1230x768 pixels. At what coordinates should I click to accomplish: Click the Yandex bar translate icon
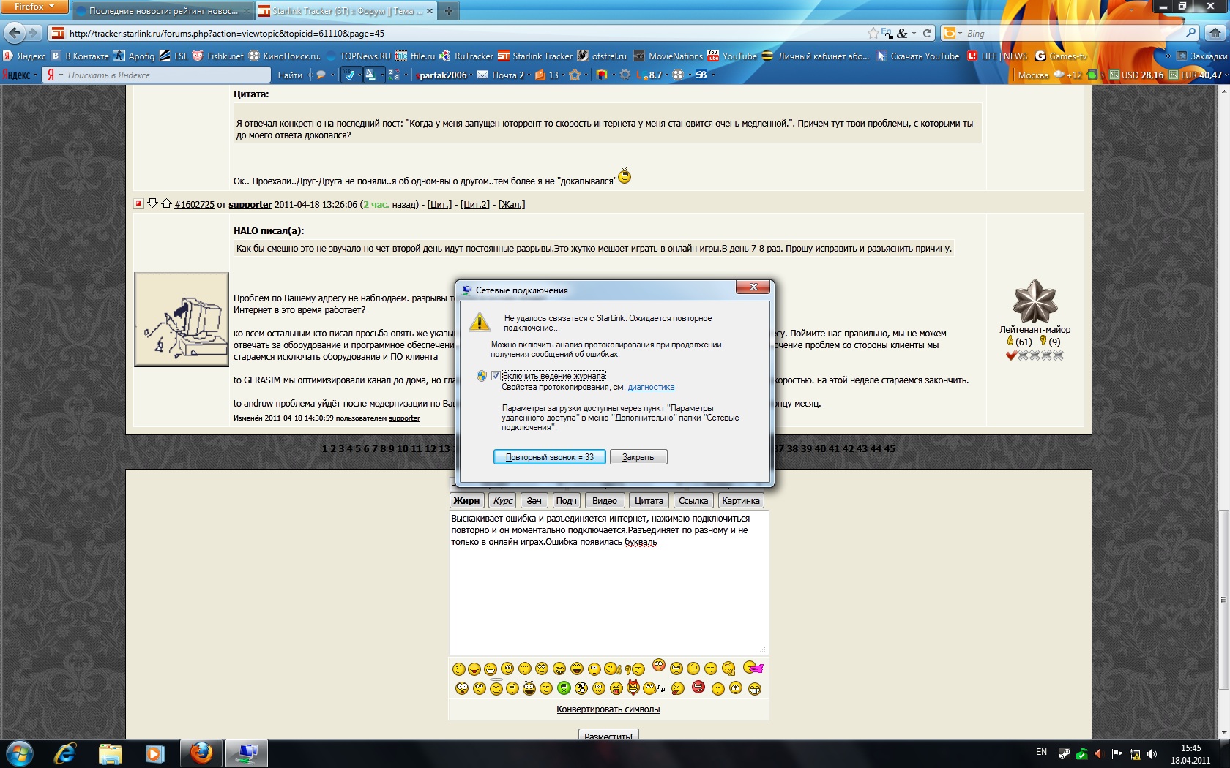click(372, 75)
